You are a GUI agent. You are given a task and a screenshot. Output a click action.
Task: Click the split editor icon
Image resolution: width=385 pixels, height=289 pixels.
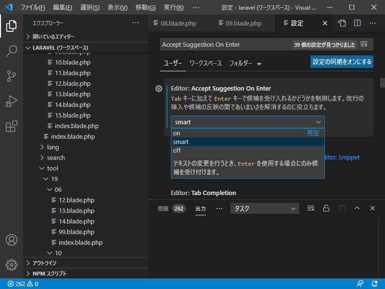click(x=357, y=23)
